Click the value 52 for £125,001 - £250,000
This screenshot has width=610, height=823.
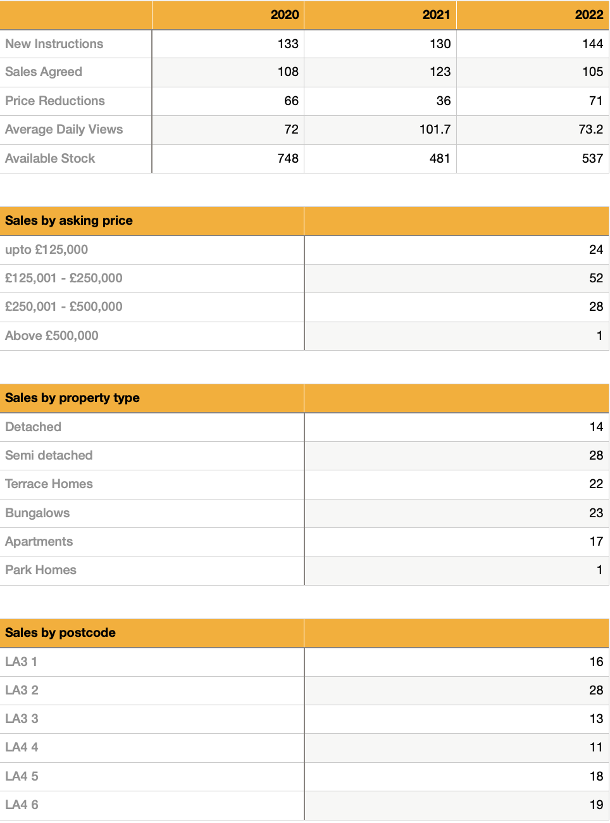click(595, 278)
